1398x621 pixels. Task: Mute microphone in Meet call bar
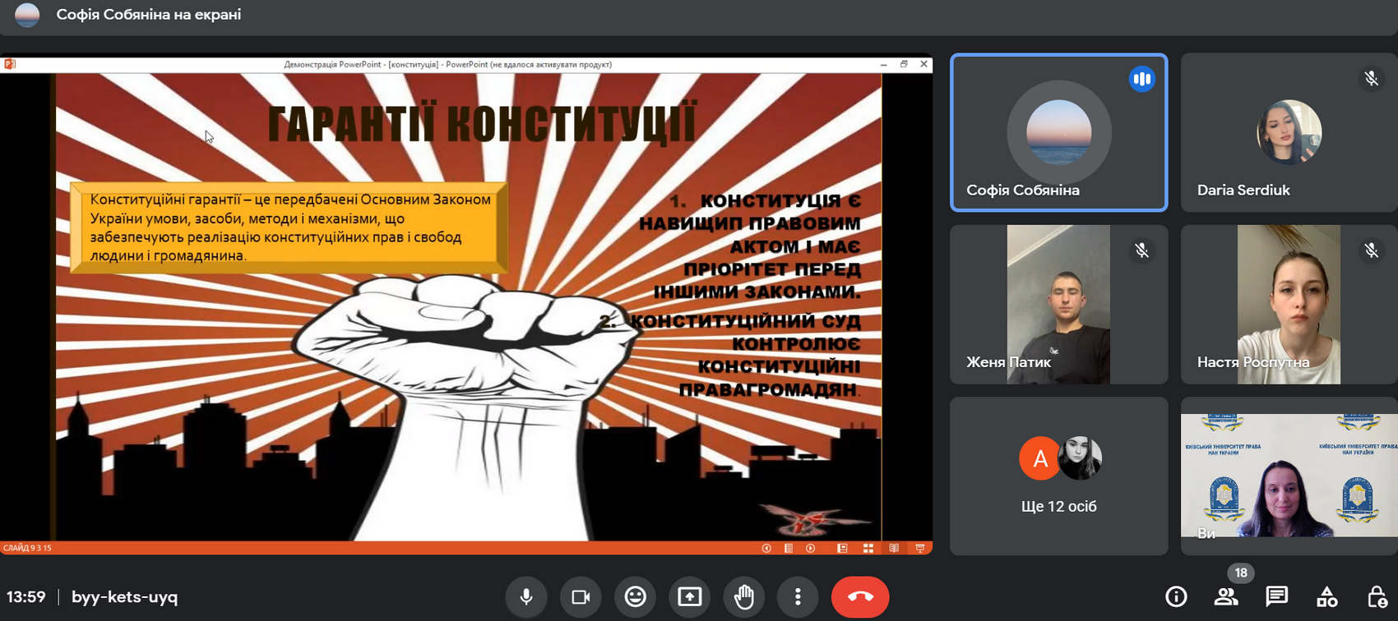[526, 597]
